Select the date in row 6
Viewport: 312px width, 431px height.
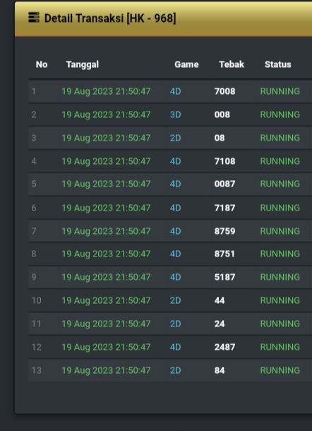click(x=106, y=208)
